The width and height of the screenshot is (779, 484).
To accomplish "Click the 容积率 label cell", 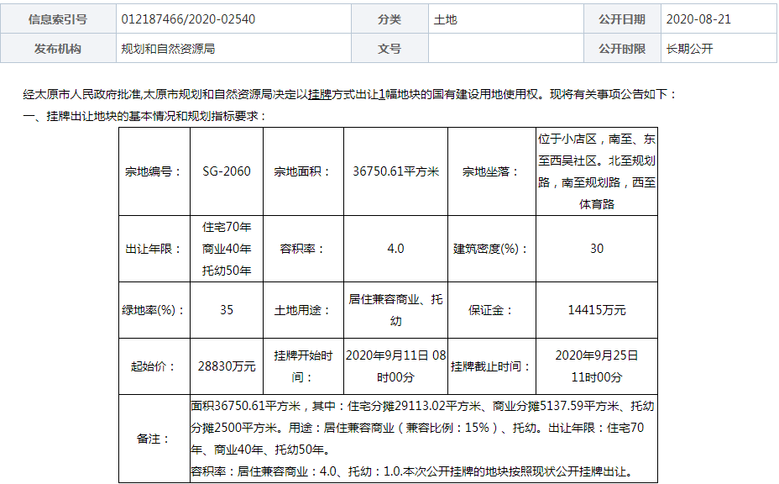I will [303, 249].
